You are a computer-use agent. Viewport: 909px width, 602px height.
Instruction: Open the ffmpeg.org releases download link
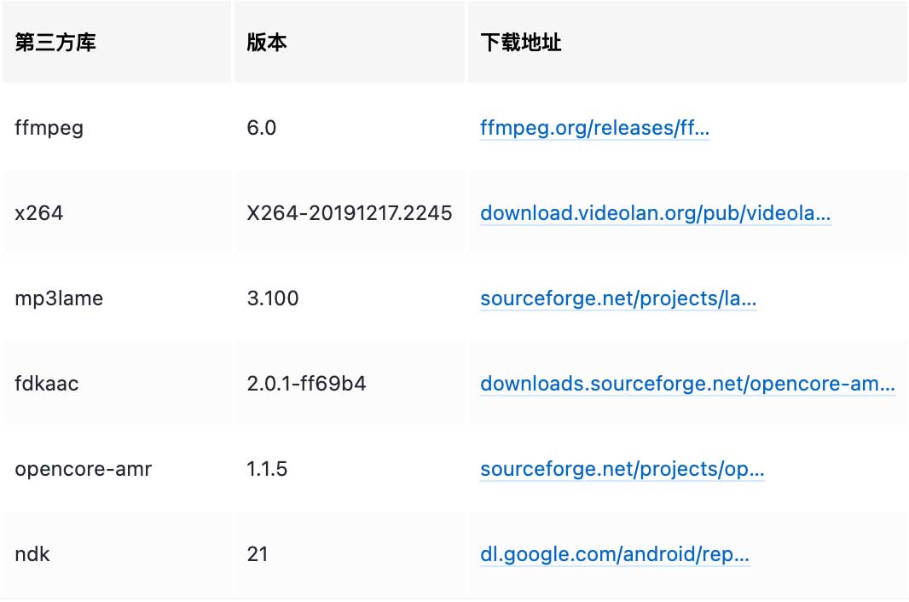[594, 129]
